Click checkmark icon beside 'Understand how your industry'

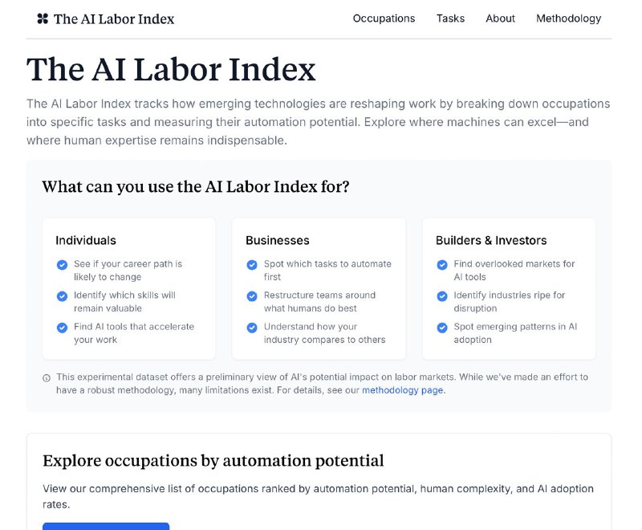tap(252, 328)
